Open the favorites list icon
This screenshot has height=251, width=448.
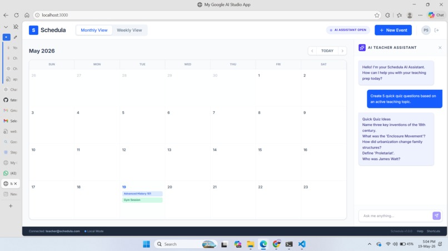399,15
